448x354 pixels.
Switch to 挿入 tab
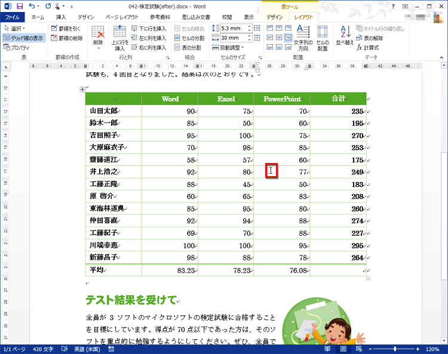61,17
